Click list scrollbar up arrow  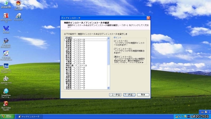coord(108,38)
